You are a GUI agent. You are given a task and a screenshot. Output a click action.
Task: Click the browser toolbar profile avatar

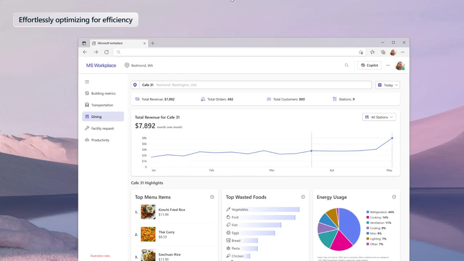point(393,52)
